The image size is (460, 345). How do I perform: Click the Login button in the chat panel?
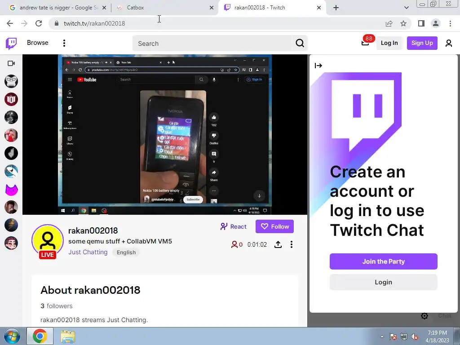click(x=384, y=282)
